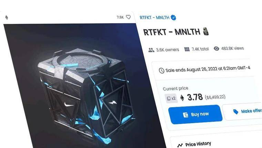Click the grid icon beside total
This screenshot has height=148, width=262.
tap(187, 49)
